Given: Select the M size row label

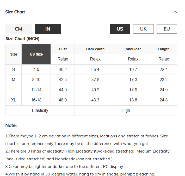Looking at the screenshot, I should (14, 80).
